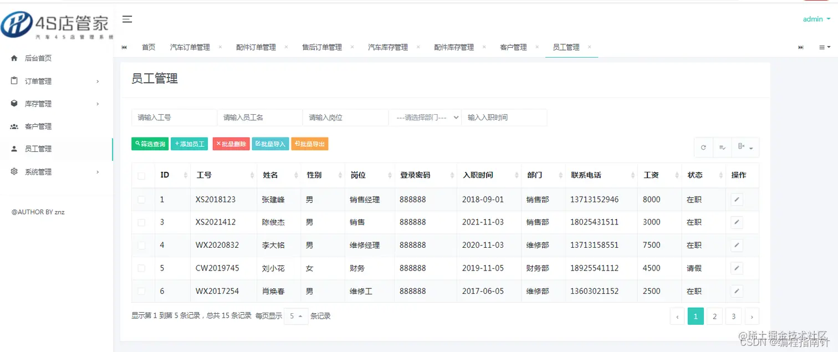This screenshot has width=838, height=352.
Task: Go to page 2 in pagination
Action: pos(714,316)
